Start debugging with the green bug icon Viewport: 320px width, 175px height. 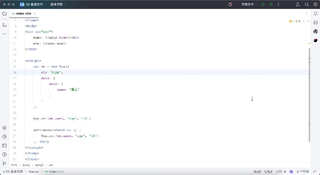(271, 4)
